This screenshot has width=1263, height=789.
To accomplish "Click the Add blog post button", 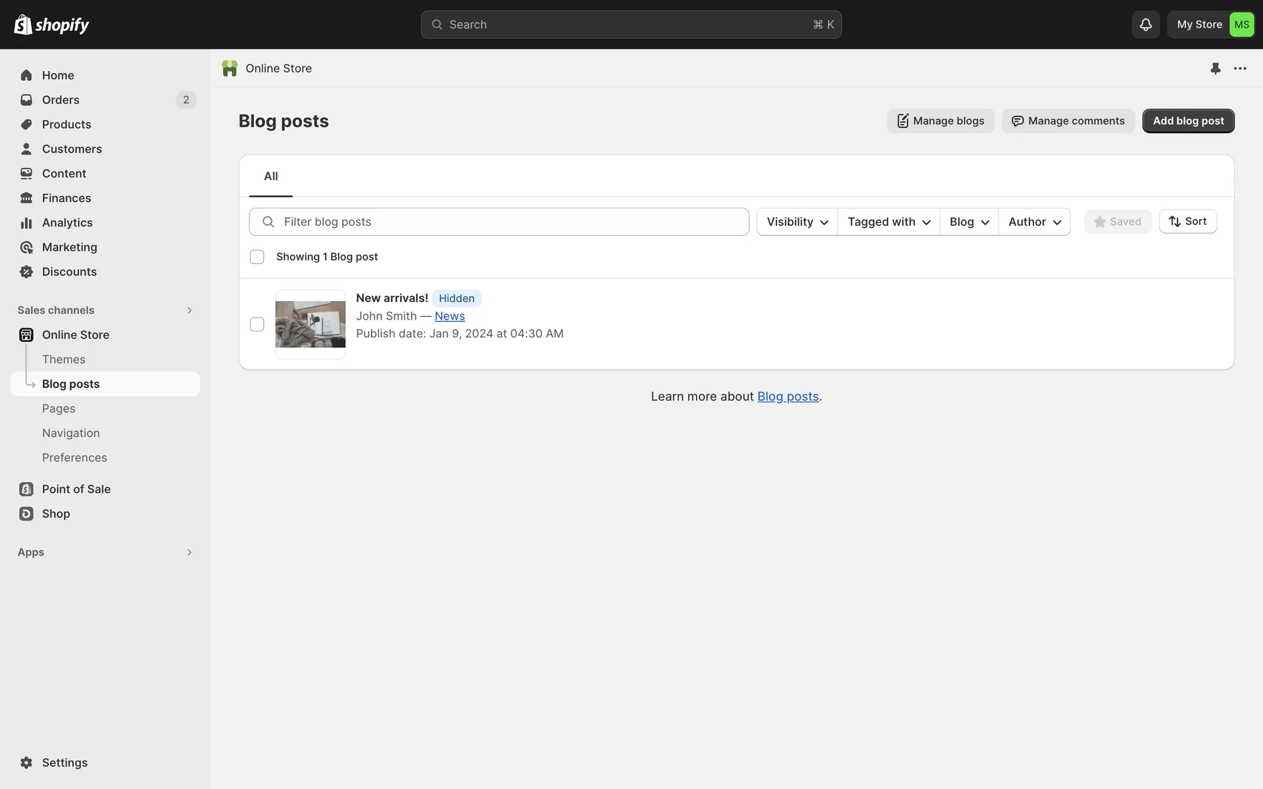I will point(1187,121).
